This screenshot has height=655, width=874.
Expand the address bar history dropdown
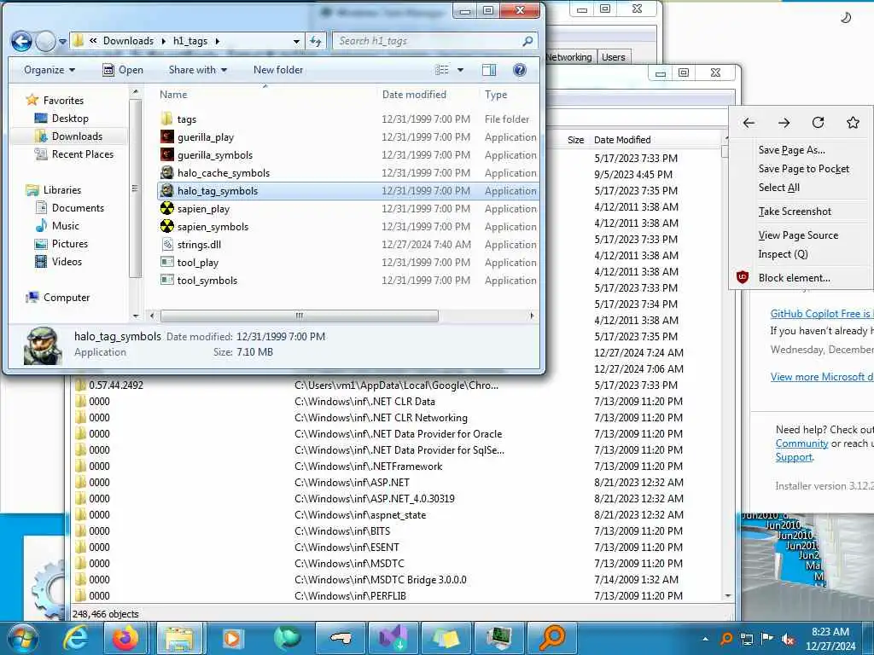coord(296,41)
